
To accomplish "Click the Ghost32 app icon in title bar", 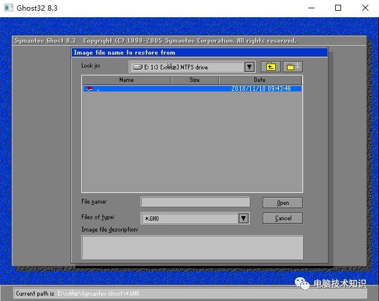I will [x=8, y=8].
